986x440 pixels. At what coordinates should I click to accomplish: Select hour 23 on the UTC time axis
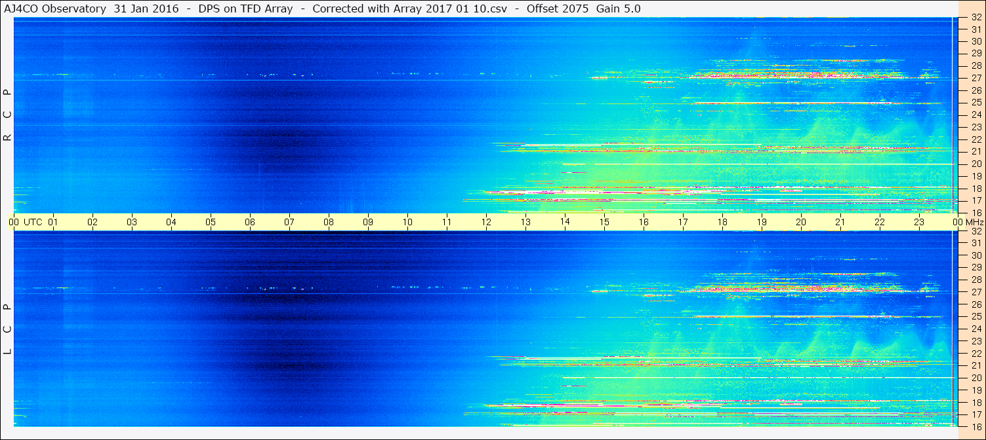919,222
